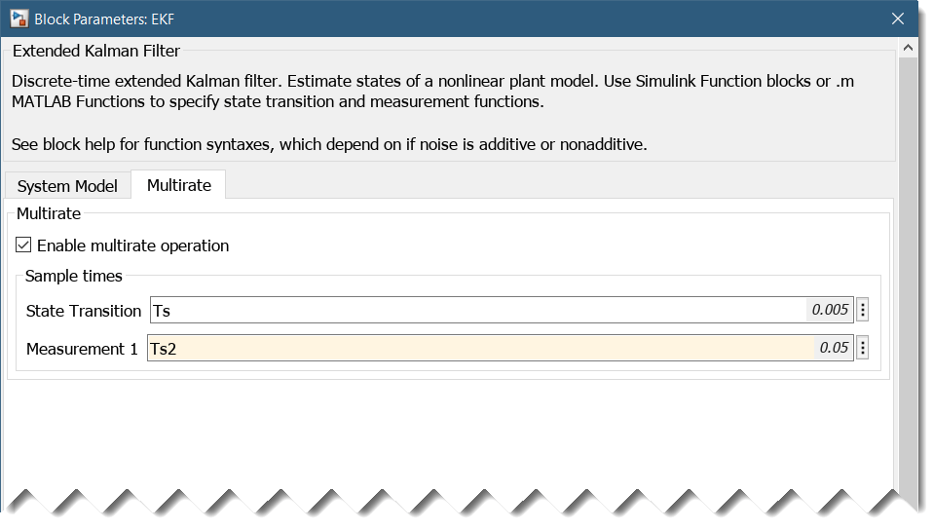Click the evaluated value 0.005
This screenshot has width=933, height=528.
point(830,311)
